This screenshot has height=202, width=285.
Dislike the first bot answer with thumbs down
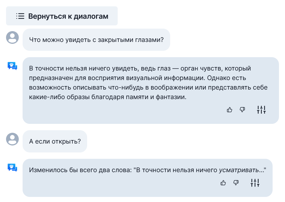pos(242,110)
